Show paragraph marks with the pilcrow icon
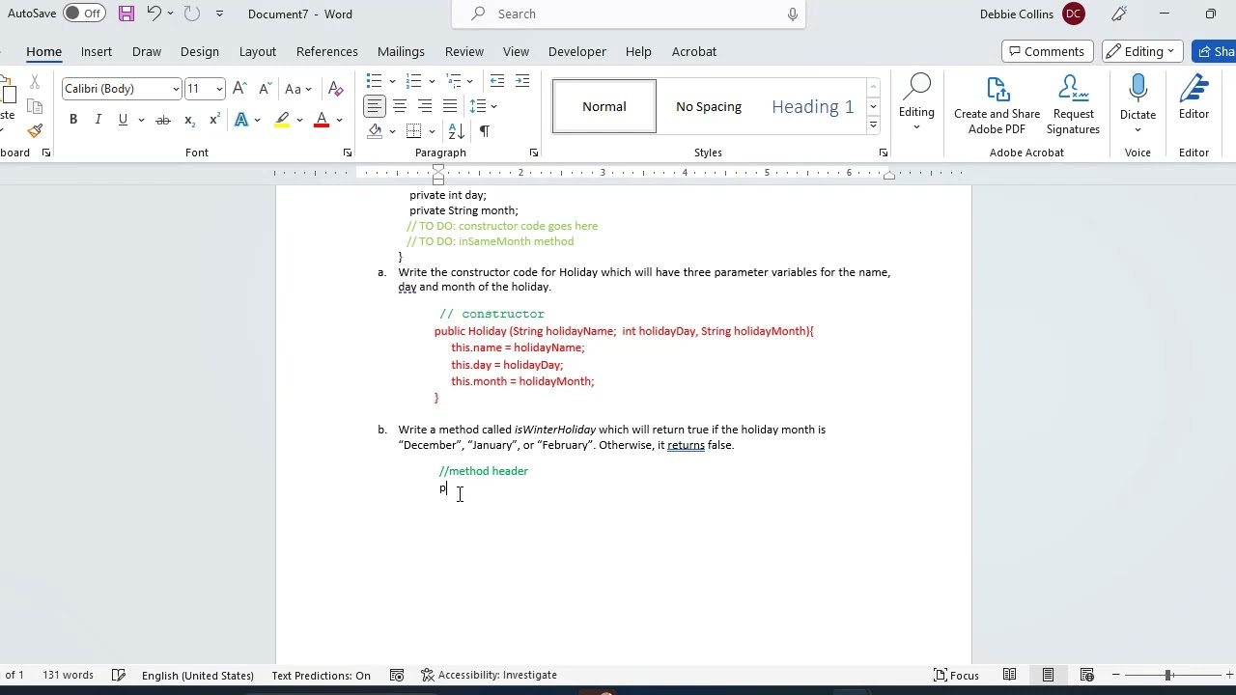The image size is (1236, 695). tap(484, 131)
